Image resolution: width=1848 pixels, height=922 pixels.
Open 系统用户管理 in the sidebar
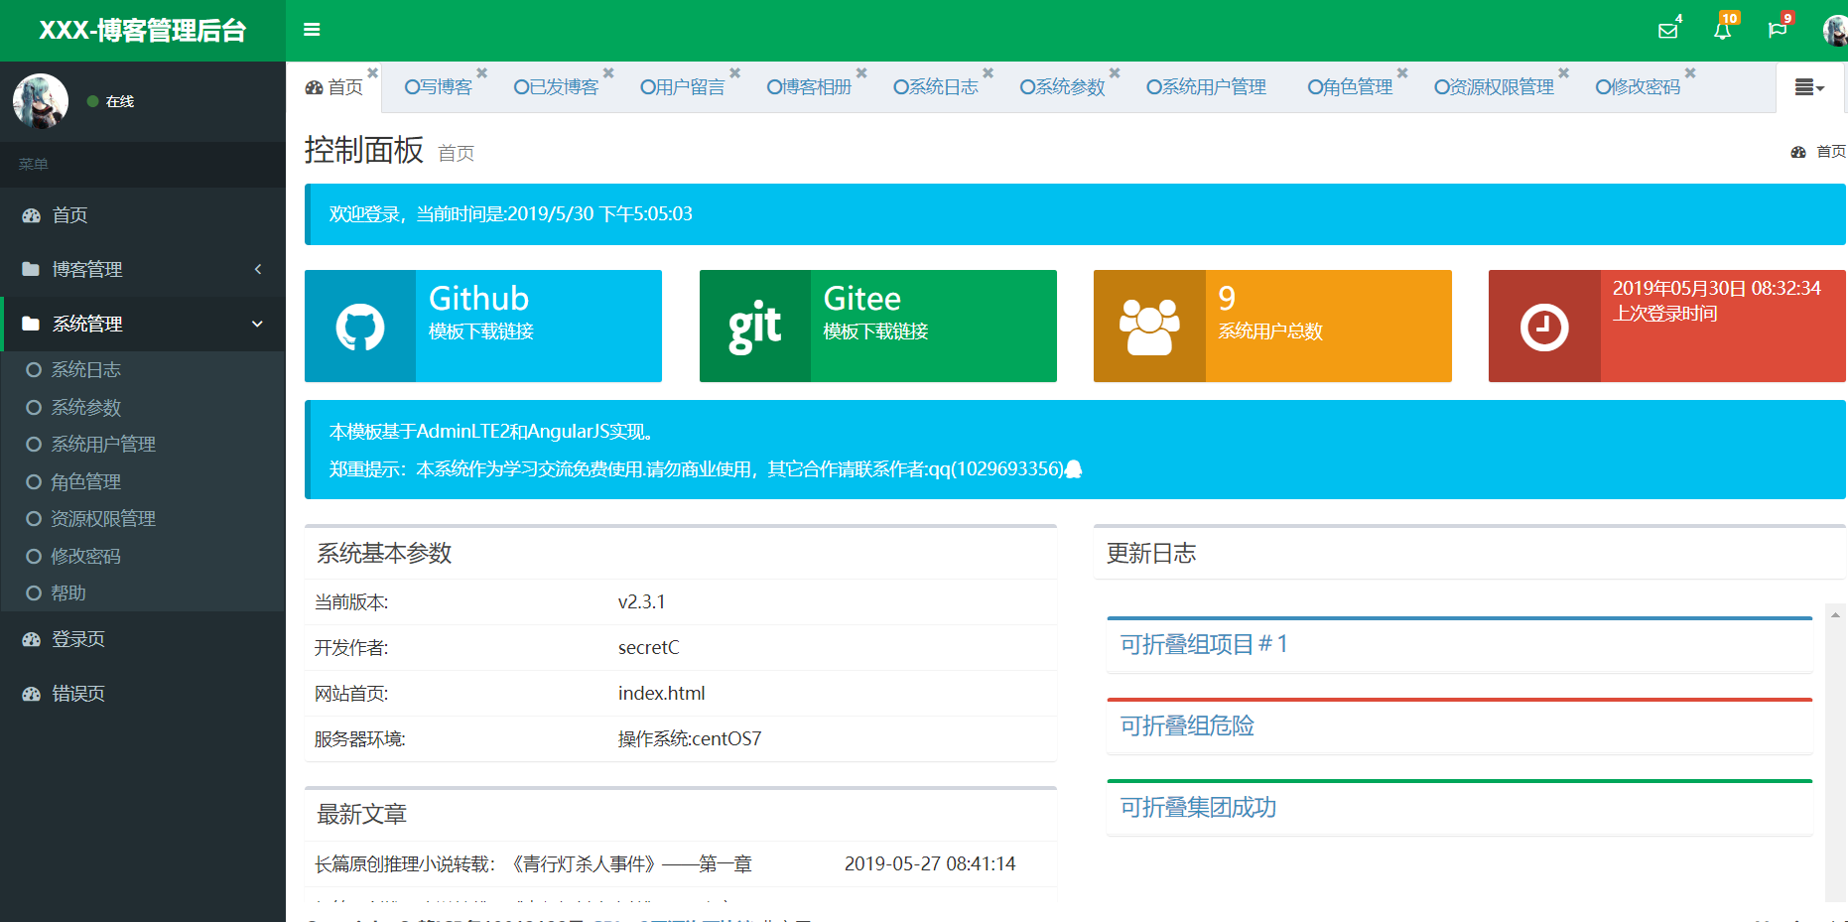click(x=143, y=444)
